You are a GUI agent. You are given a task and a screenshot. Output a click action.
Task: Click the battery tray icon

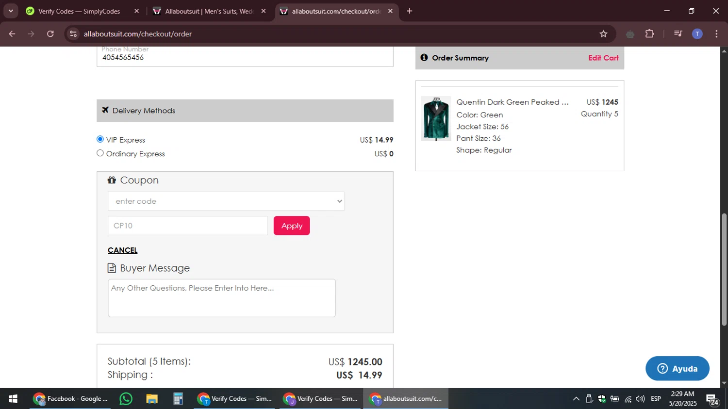tap(614, 399)
